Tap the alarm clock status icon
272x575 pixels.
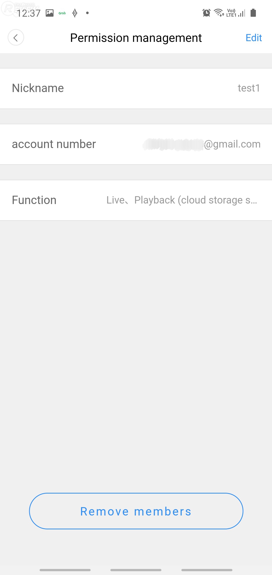point(207,13)
